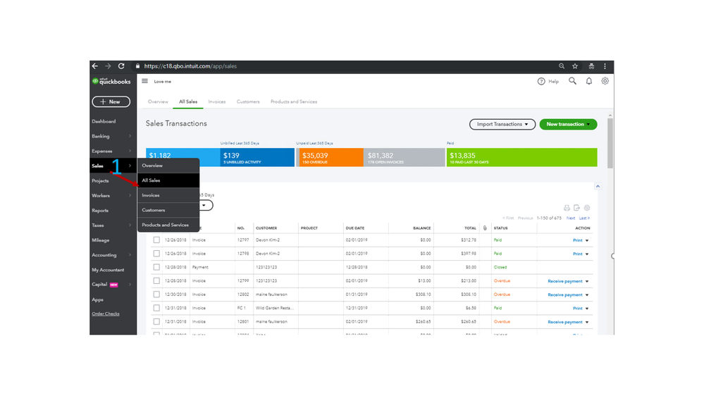Open Reports from sidebar
This screenshot has height=396, width=704.
100,211
